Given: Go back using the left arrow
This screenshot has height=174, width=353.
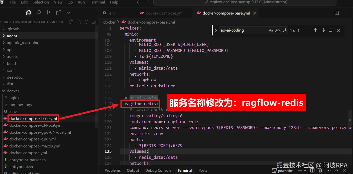Looking at the screenshot, I should pyautogui.click(x=139, y=2).
